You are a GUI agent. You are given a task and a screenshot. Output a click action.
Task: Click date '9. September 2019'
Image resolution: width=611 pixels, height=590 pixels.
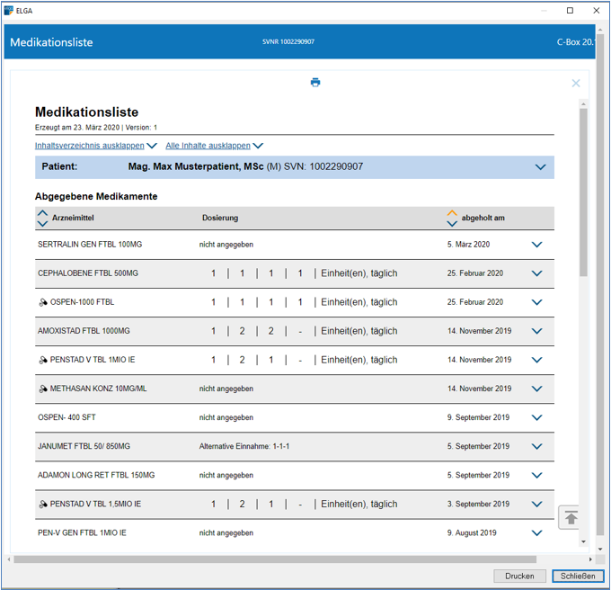point(478,417)
